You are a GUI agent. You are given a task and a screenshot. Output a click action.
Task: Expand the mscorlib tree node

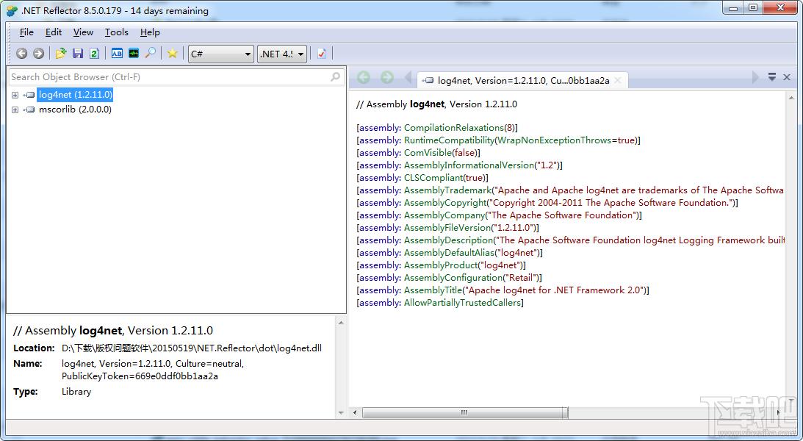pos(15,110)
